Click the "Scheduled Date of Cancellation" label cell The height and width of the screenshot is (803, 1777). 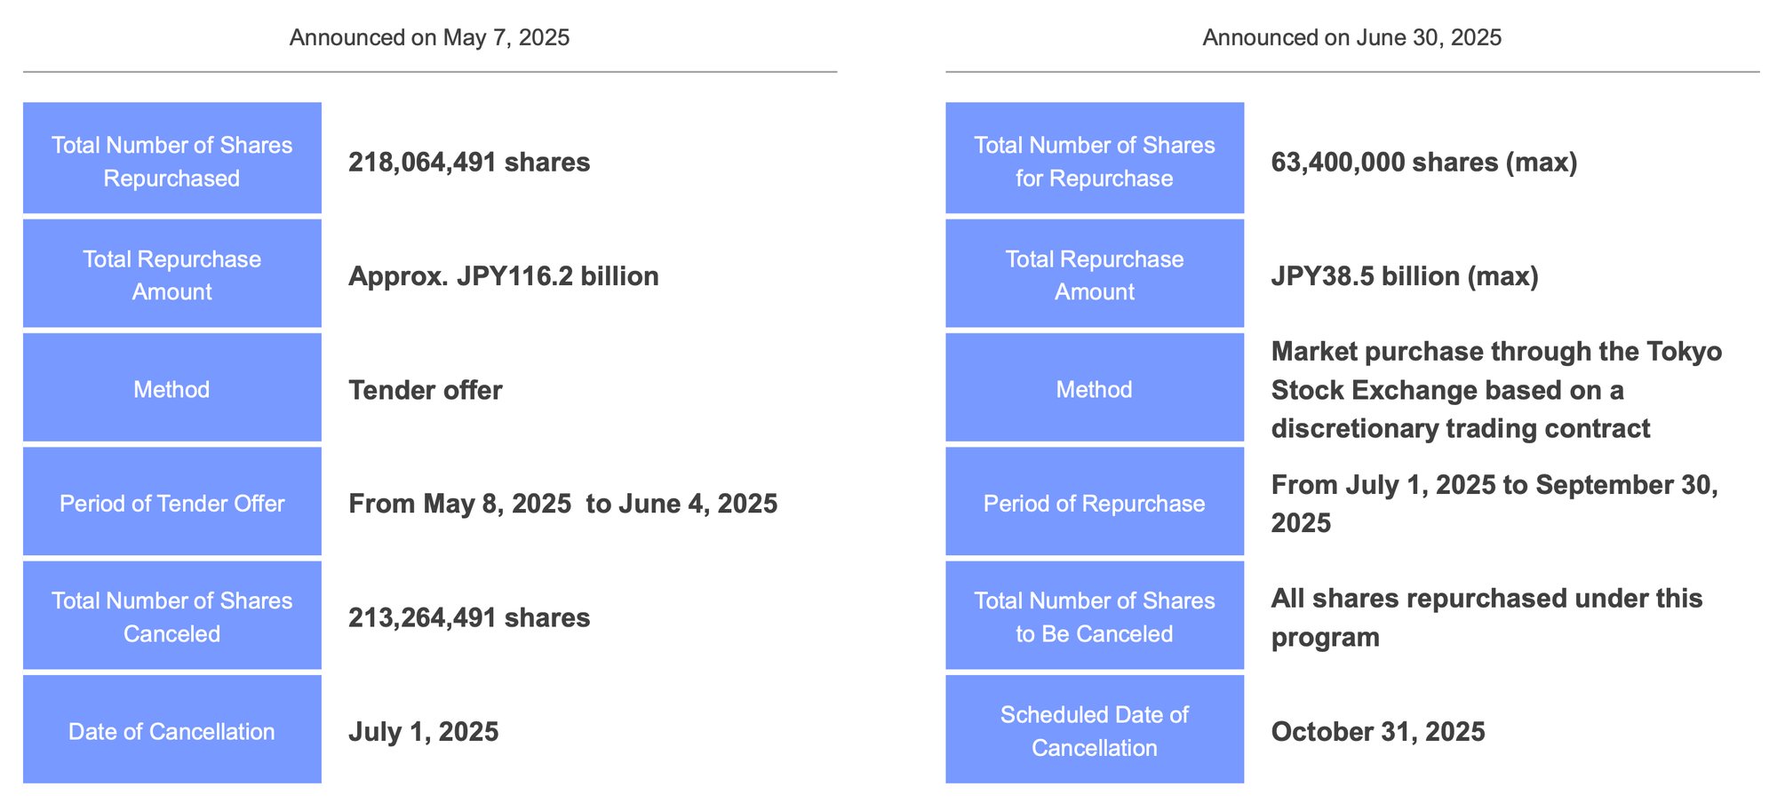point(1094,731)
